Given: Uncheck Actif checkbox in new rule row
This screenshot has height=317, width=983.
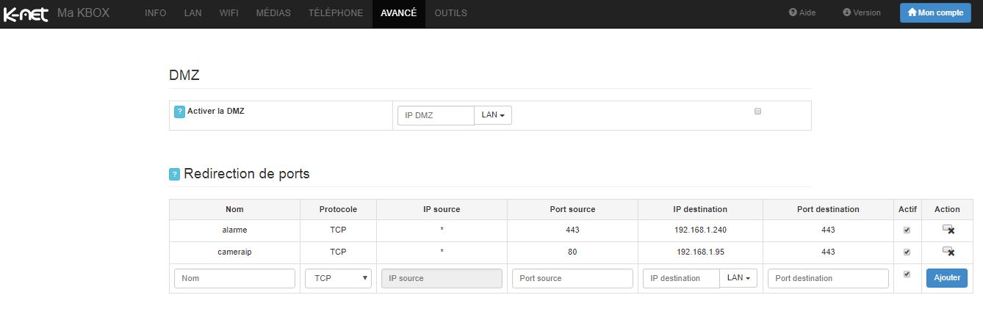Looking at the screenshot, I should 907,274.
